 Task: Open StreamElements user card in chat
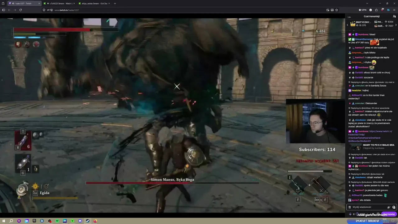pos(363,39)
